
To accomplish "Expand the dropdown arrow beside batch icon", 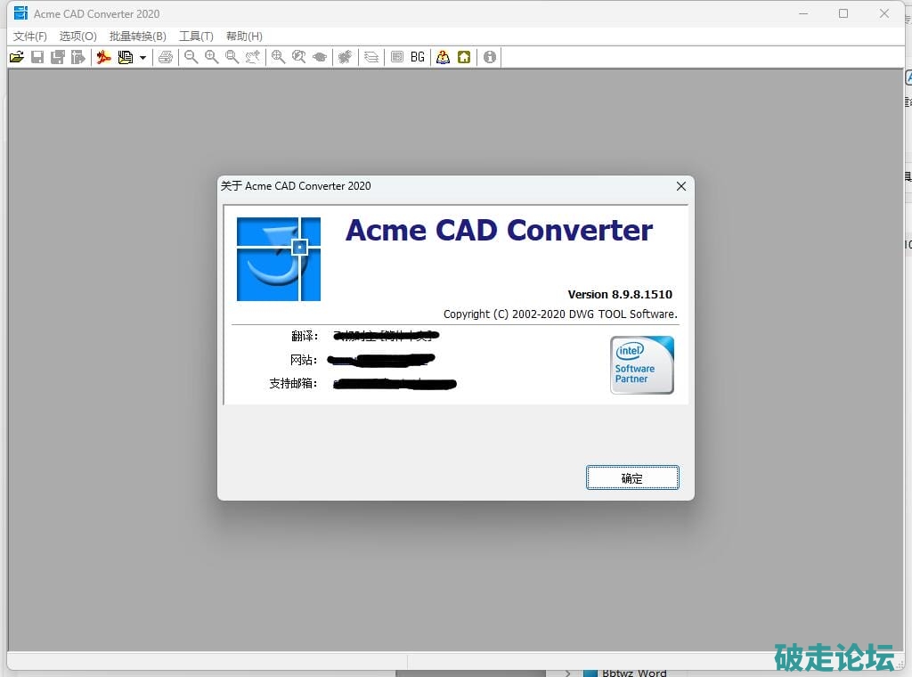I will click(142, 58).
